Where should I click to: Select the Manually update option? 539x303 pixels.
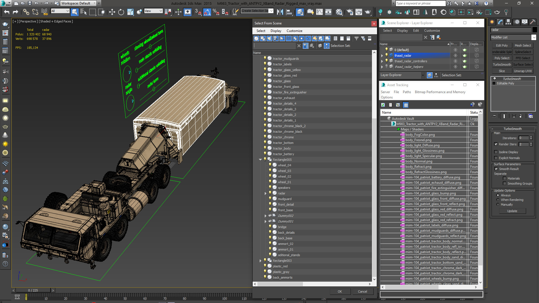click(x=498, y=205)
